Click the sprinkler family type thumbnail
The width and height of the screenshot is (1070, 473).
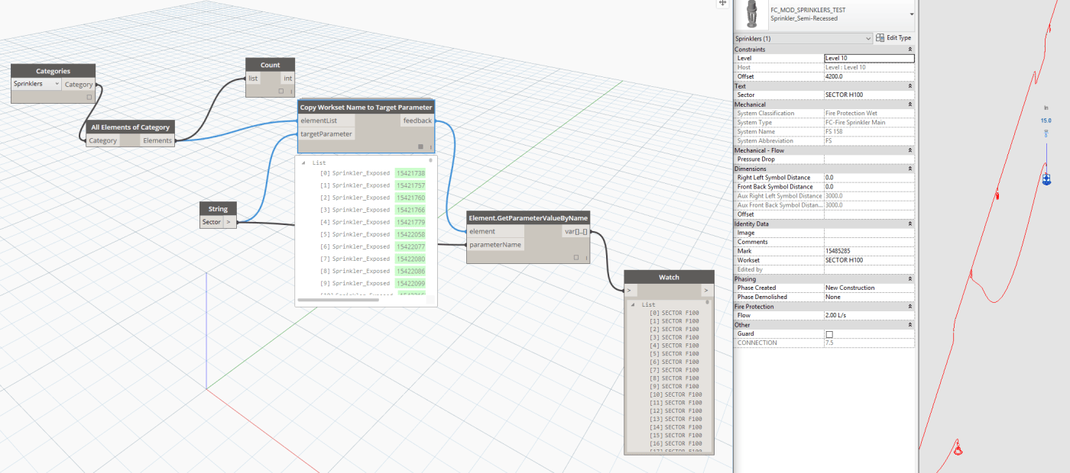pos(753,13)
